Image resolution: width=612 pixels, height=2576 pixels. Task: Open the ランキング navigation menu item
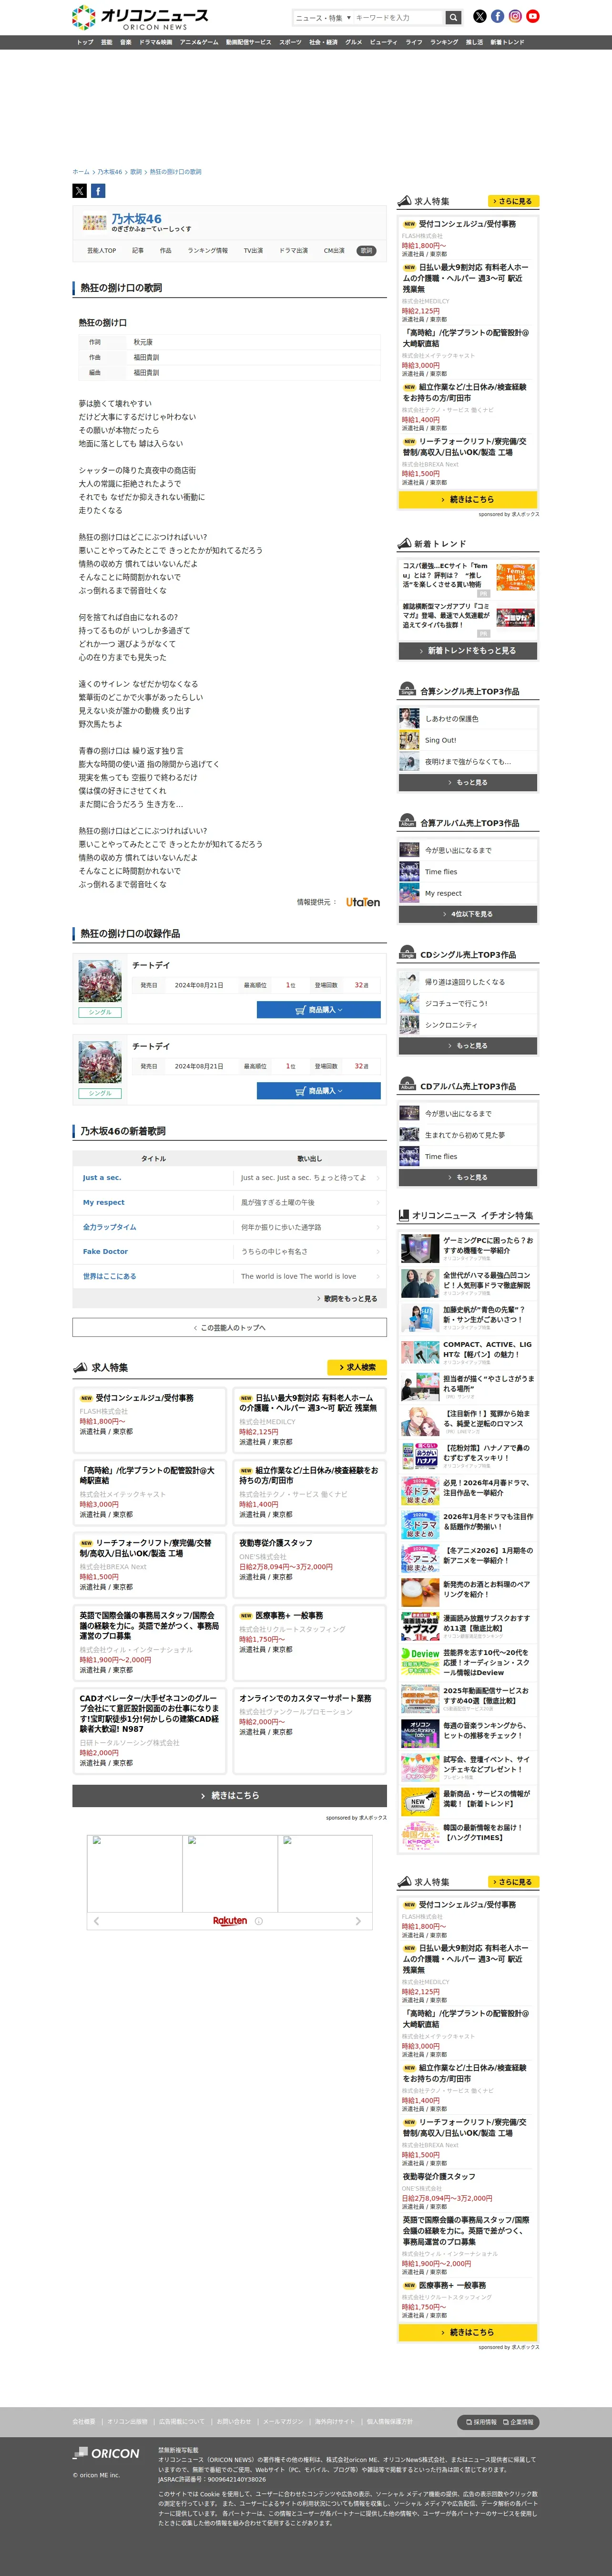pos(444,42)
